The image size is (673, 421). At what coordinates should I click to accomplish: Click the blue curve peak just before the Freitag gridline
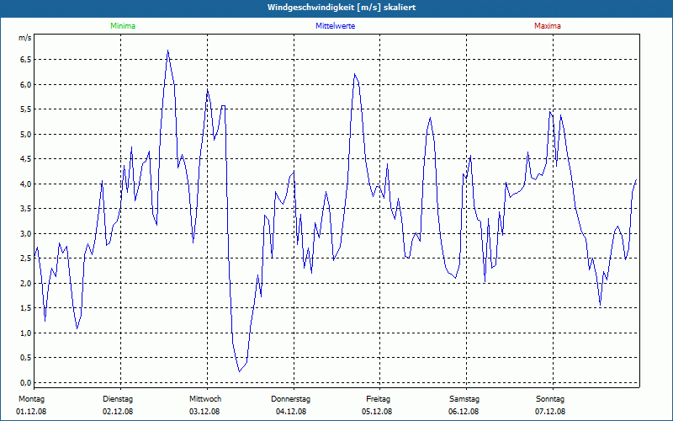pos(354,74)
